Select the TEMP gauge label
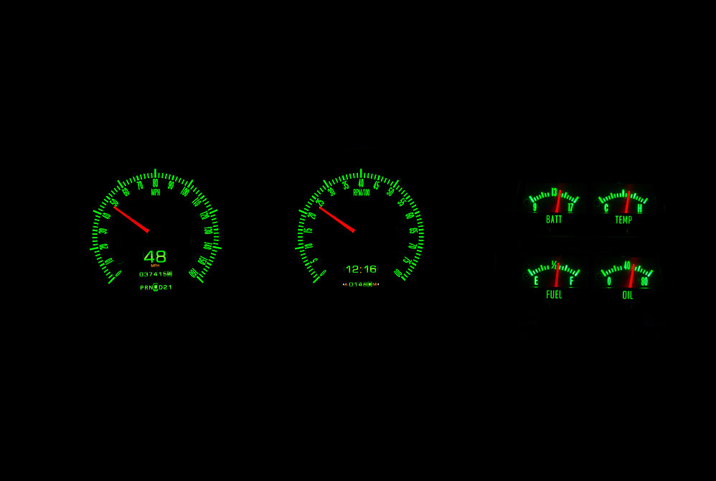The width and height of the screenshot is (716, 481). coord(623,220)
